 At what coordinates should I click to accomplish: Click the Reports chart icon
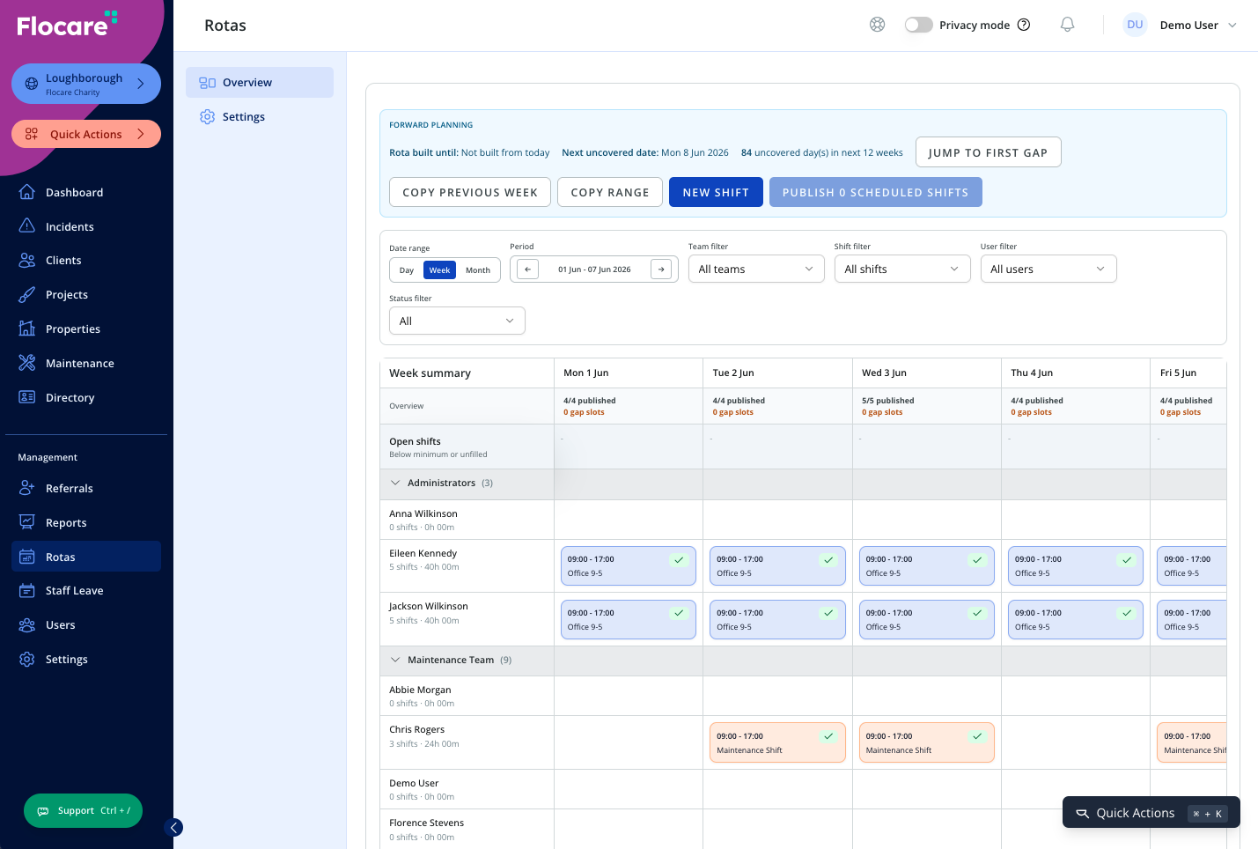pos(27,522)
